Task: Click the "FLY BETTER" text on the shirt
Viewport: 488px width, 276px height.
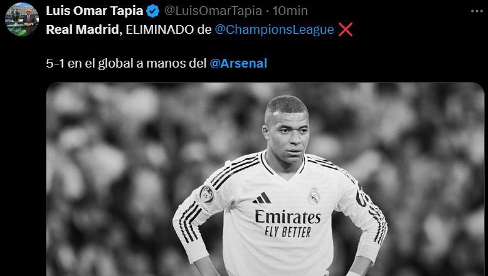Action: (x=288, y=232)
